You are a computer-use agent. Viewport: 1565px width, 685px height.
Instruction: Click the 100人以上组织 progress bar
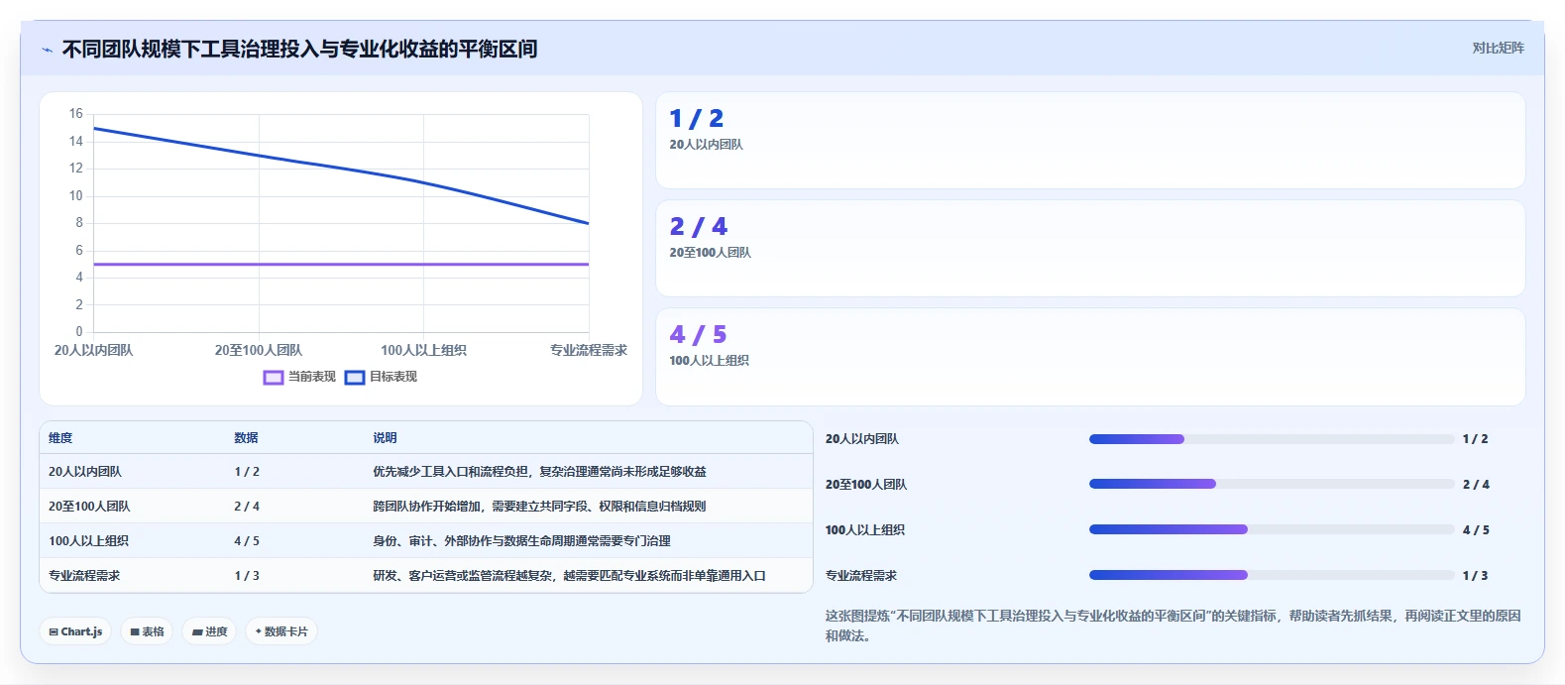coord(1272,530)
